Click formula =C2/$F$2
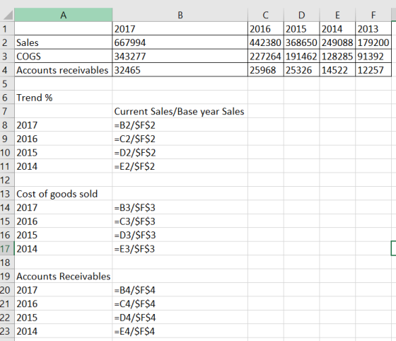This screenshot has height=341, width=396. click(x=180, y=139)
